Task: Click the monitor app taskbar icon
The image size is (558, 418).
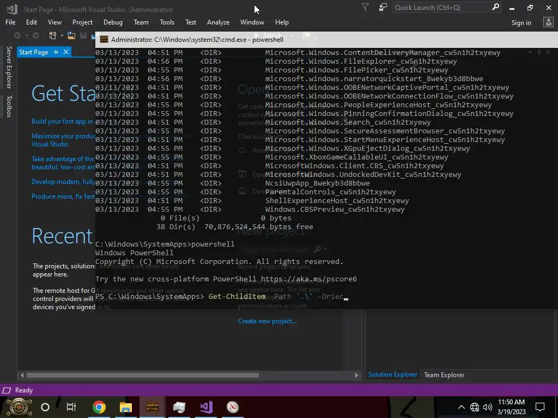Action: [179, 407]
